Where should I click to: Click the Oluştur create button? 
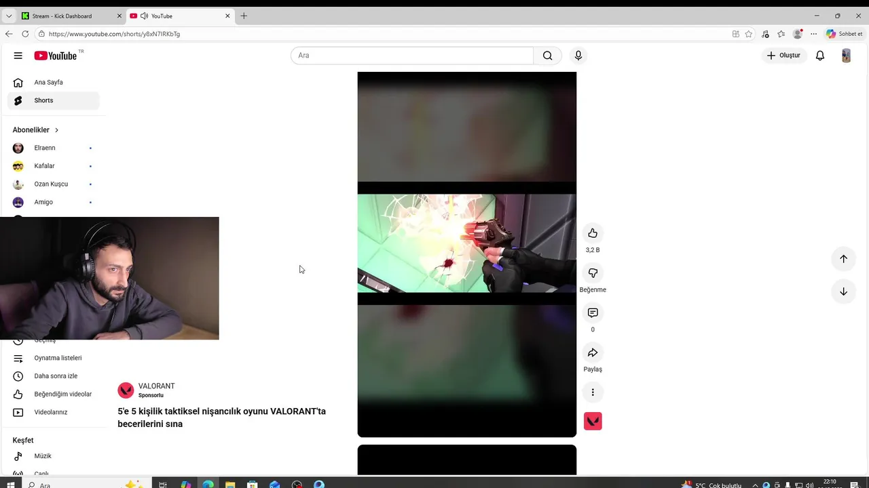[783, 56]
